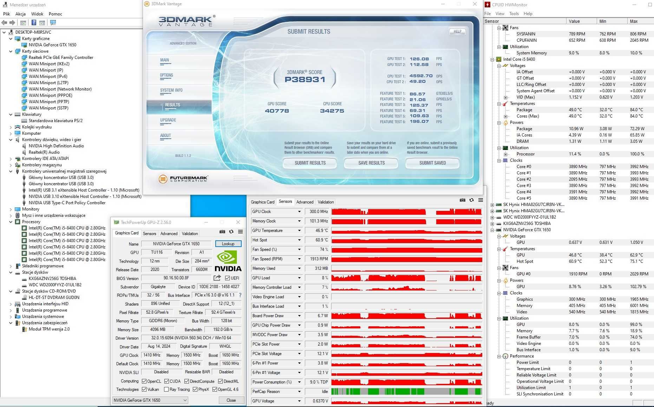Click the NVIDIA GeForce GTX 1650 device icon
654x407 pixels.
click(x=24, y=45)
